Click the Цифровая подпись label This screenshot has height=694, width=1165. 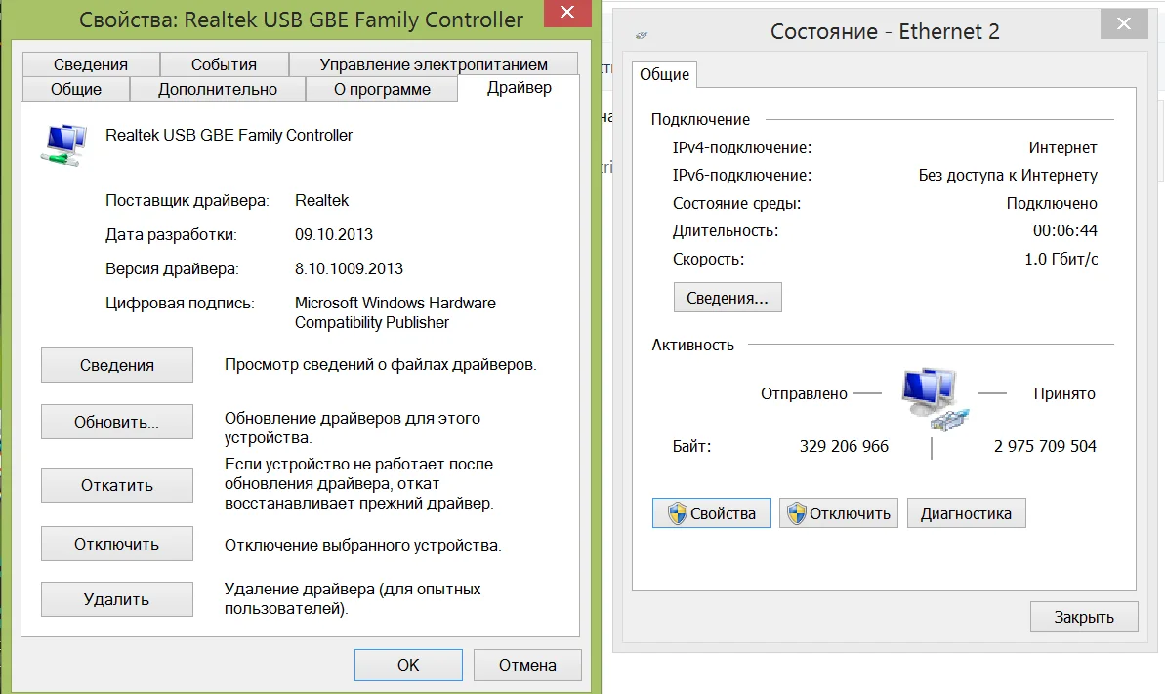pyautogui.click(x=180, y=303)
